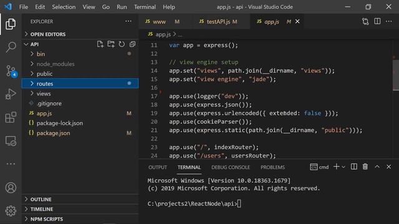This screenshot has width=399, height=224.
Task: Click the breadcrumb ellipsis symbol
Action: click(180, 35)
